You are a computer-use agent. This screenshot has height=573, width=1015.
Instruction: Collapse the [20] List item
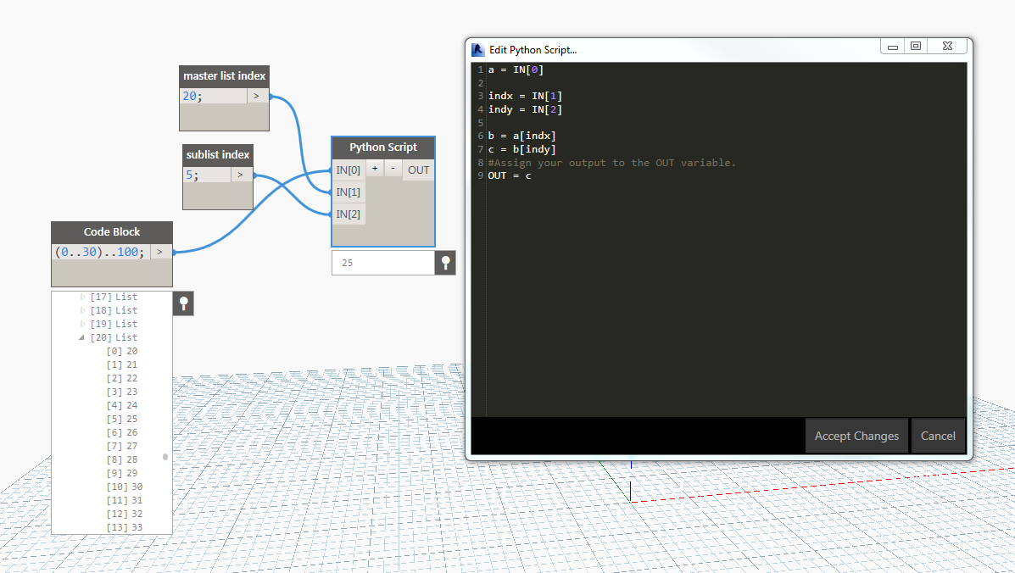82,337
